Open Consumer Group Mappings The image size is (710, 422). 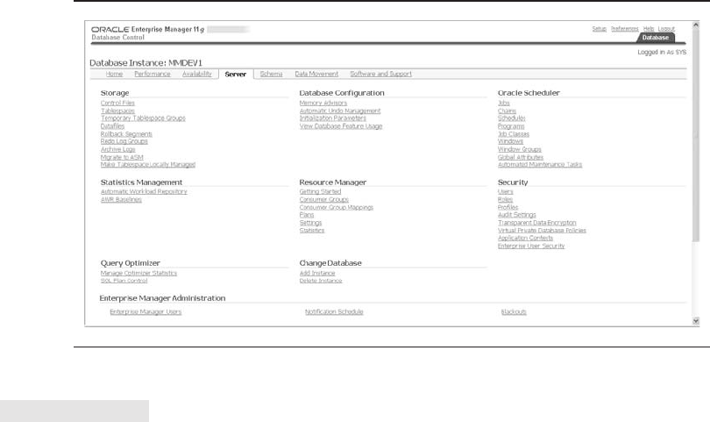337,207
